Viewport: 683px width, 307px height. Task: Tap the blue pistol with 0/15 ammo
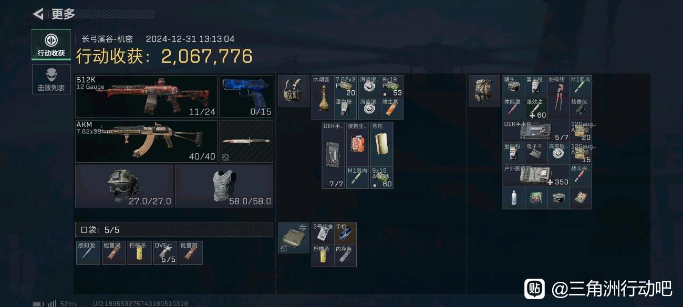246,96
